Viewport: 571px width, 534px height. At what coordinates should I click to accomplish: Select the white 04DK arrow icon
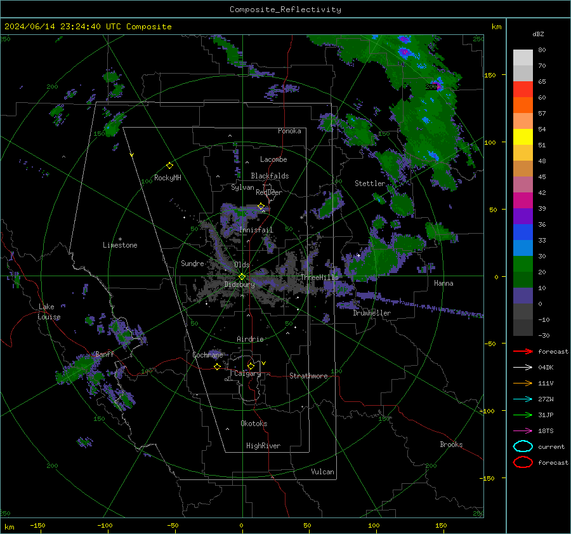[x=523, y=368]
